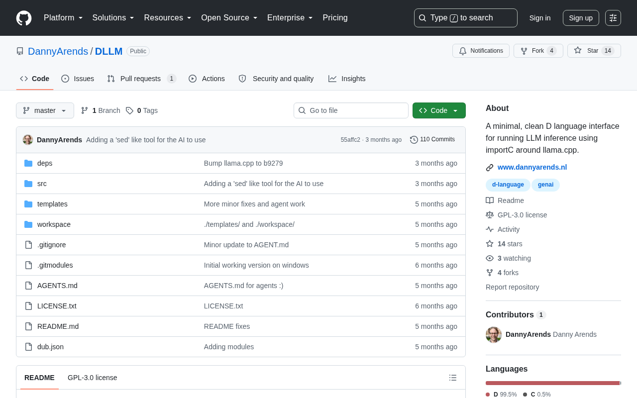637x398 pixels.
Task: Switch to the Pull requests tab
Action: tap(142, 79)
